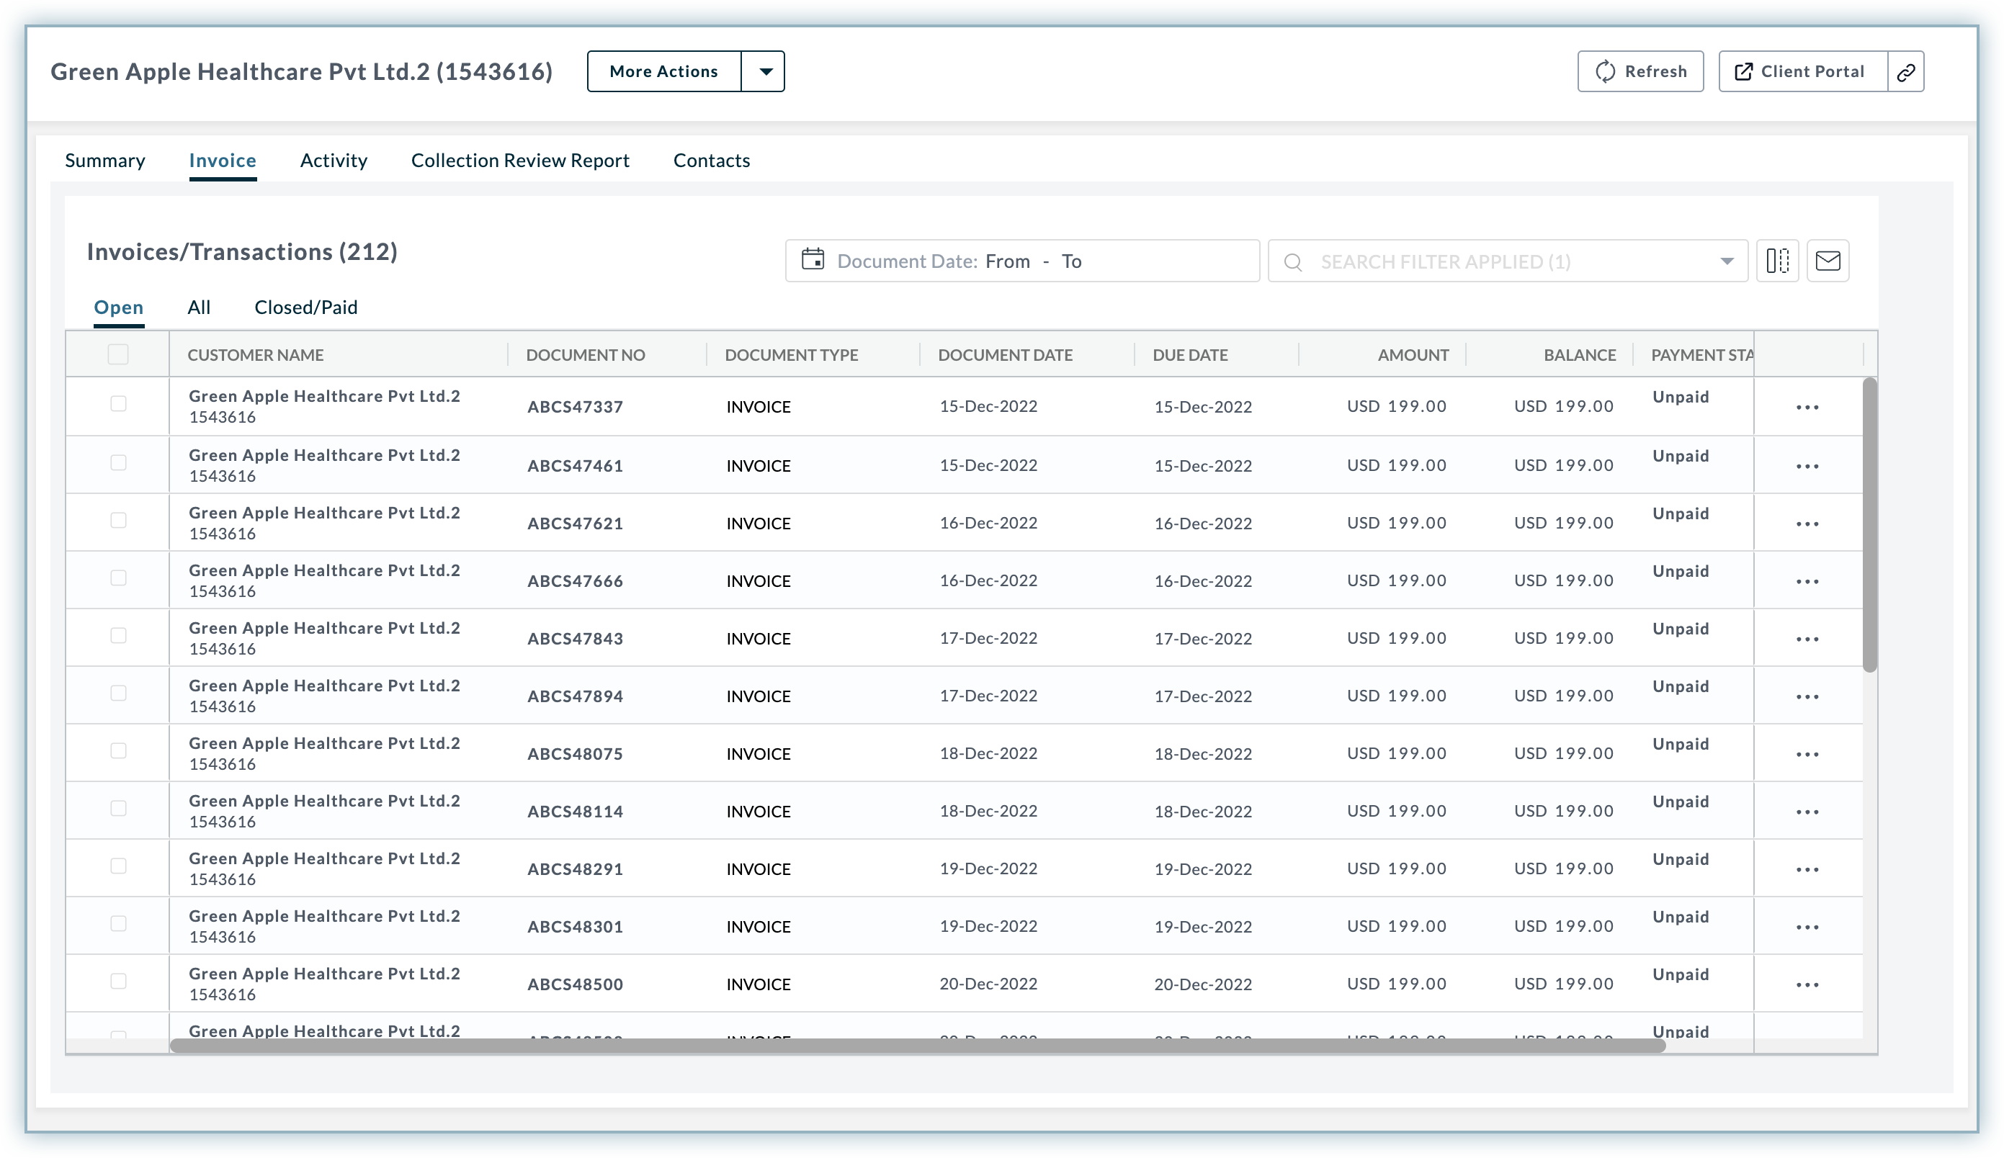This screenshot has height=1158, width=2004.
Task: Open the Client Portal button
Action: pyautogui.click(x=1803, y=71)
